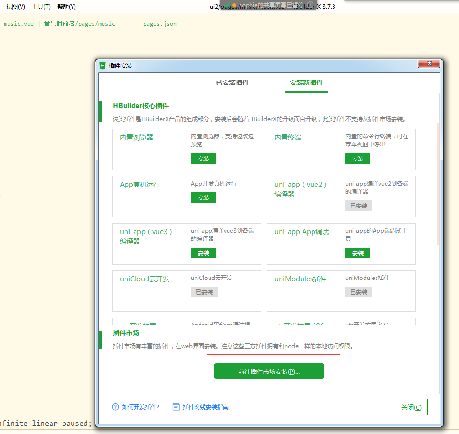The image size is (459, 434).
Task: Install the 内置浏览器 plugin
Action: [x=203, y=159]
